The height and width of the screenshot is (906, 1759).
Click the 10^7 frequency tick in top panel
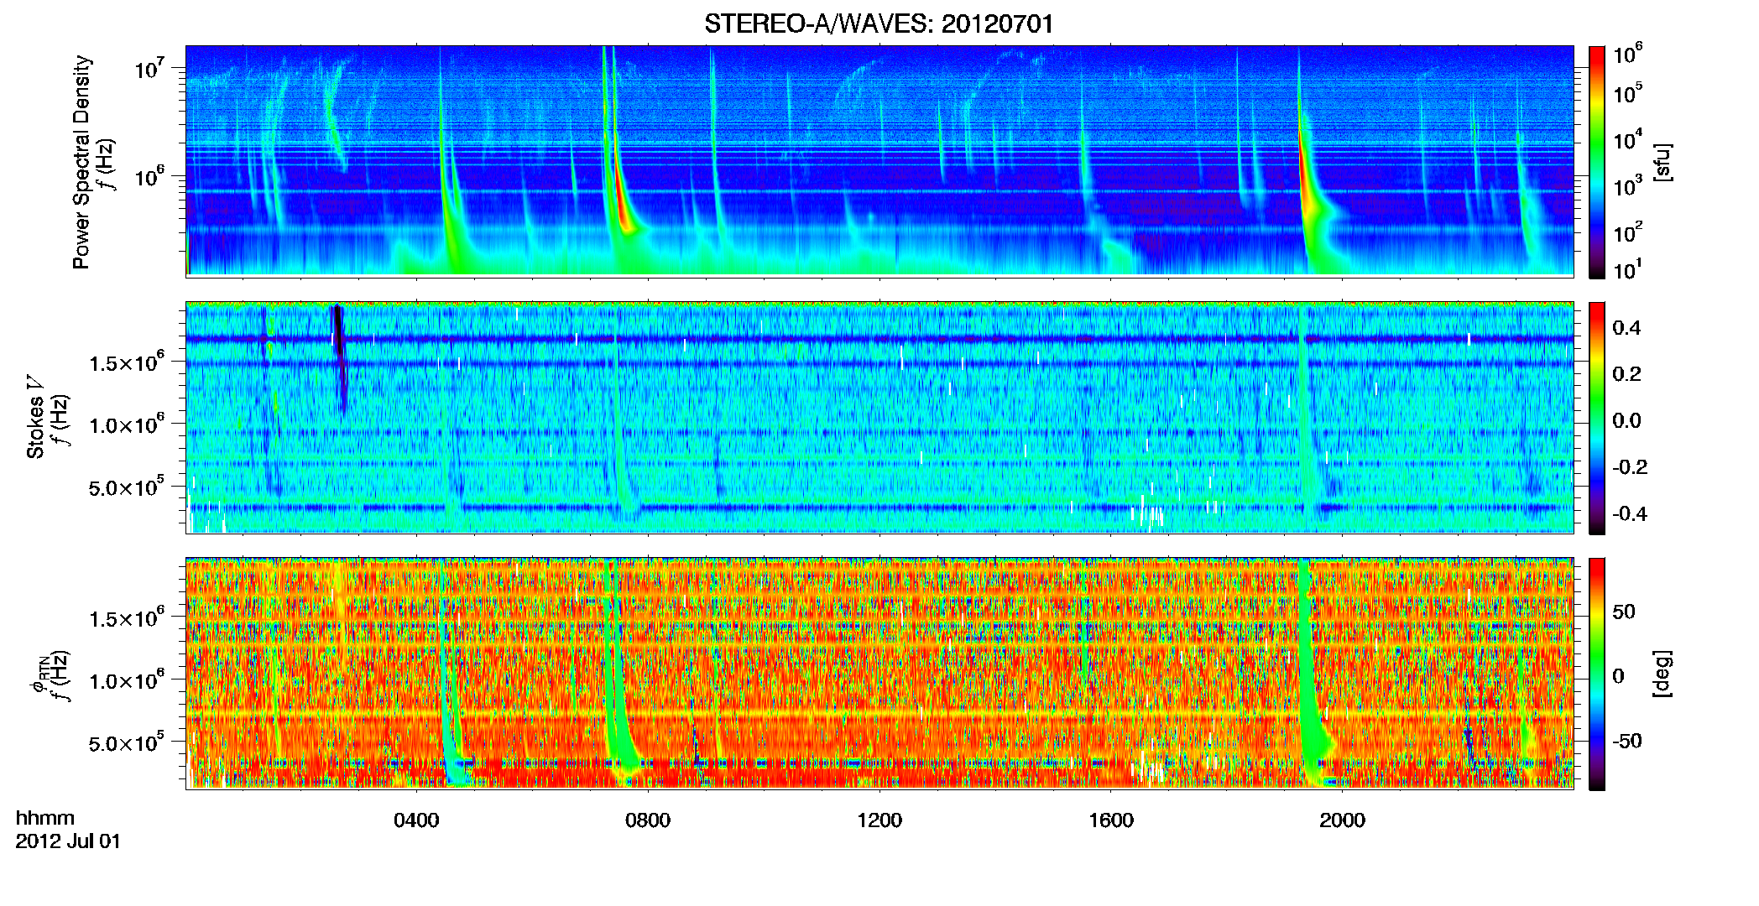pyautogui.click(x=149, y=68)
